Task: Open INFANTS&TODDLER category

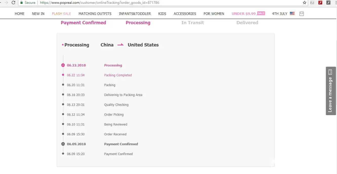Action: point(135,14)
